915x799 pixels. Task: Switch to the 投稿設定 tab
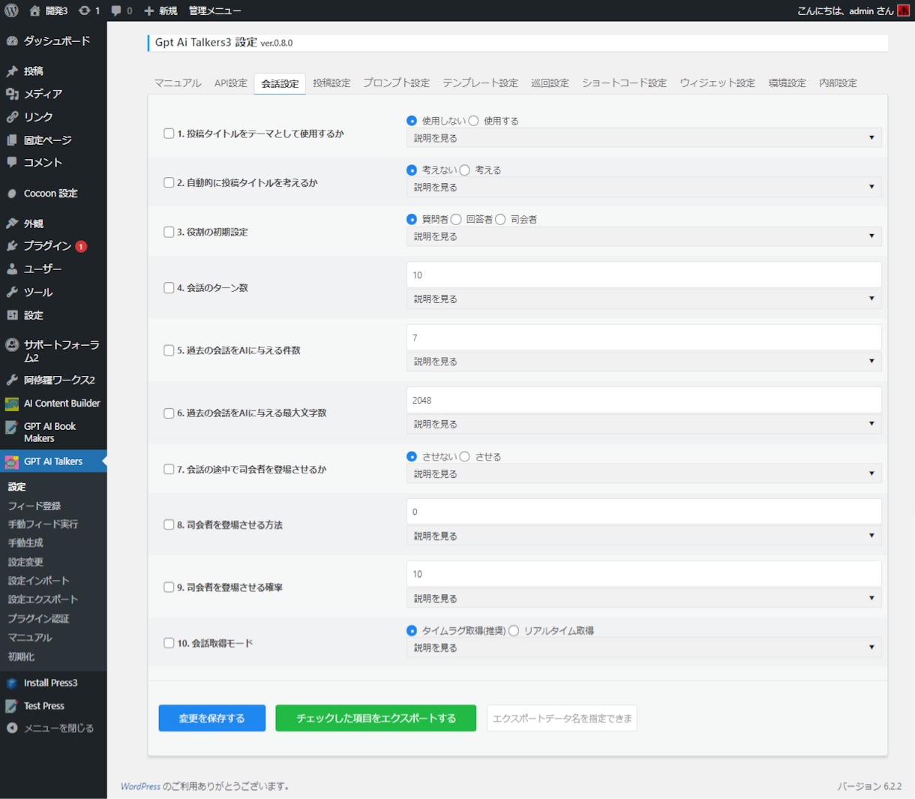point(331,83)
